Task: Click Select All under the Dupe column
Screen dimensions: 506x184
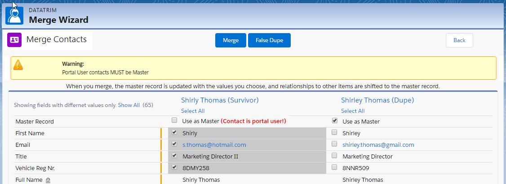Action: click(x=353, y=111)
